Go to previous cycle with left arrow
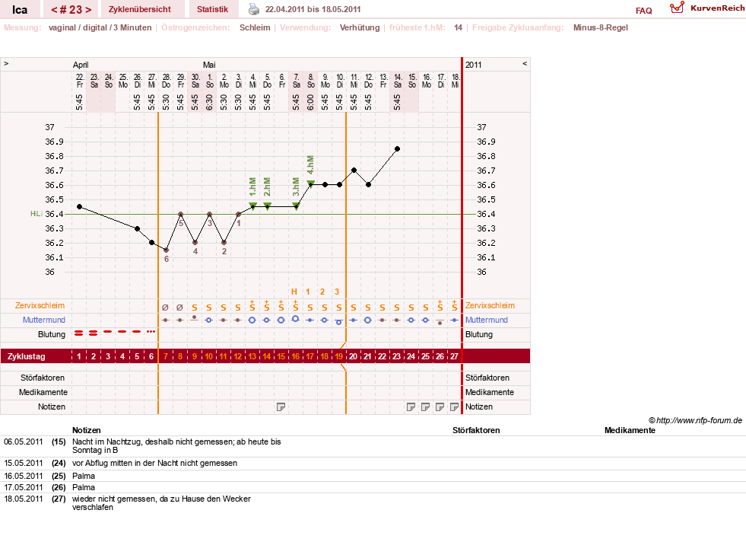Image resolution: width=746 pixels, height=542 pixels. [54, 10]
